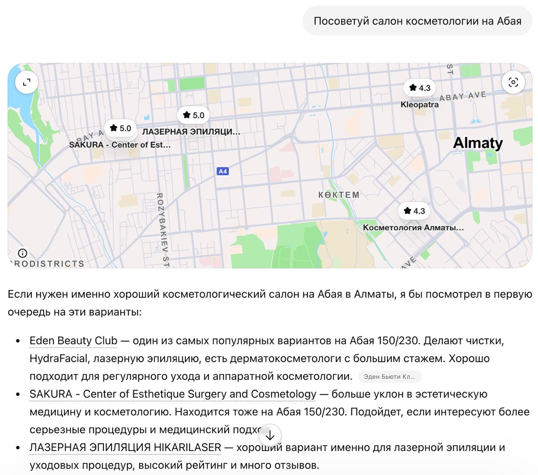This screenshot has width=538, height=475.
Task: Click the SAKURA - Center of Est... map label
Action: coord(120,145)
